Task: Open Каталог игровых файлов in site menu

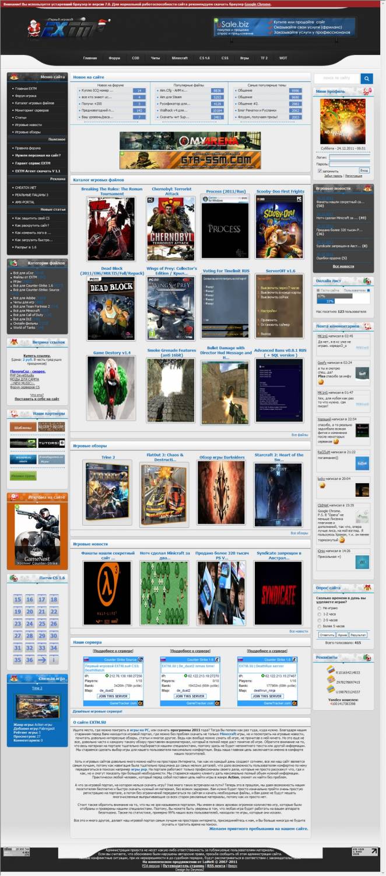Action: point(34,103)
